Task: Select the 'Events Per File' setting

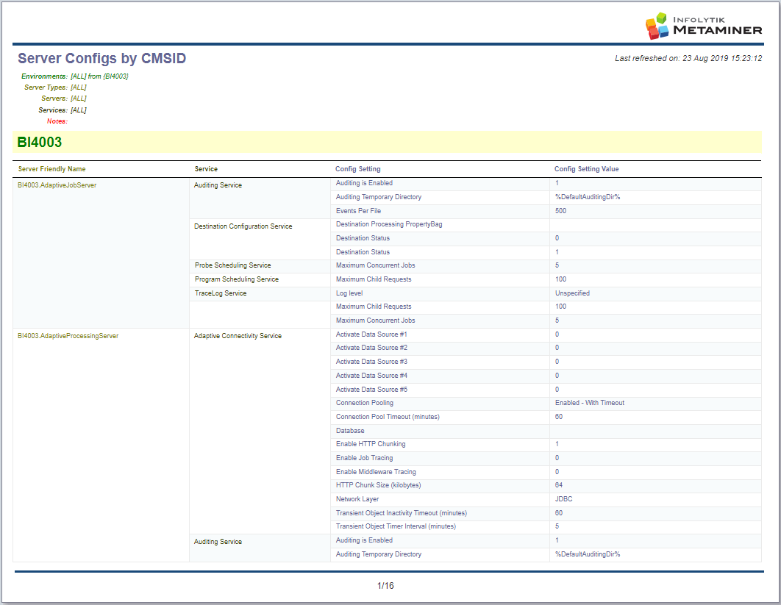Action: [358, 211]
